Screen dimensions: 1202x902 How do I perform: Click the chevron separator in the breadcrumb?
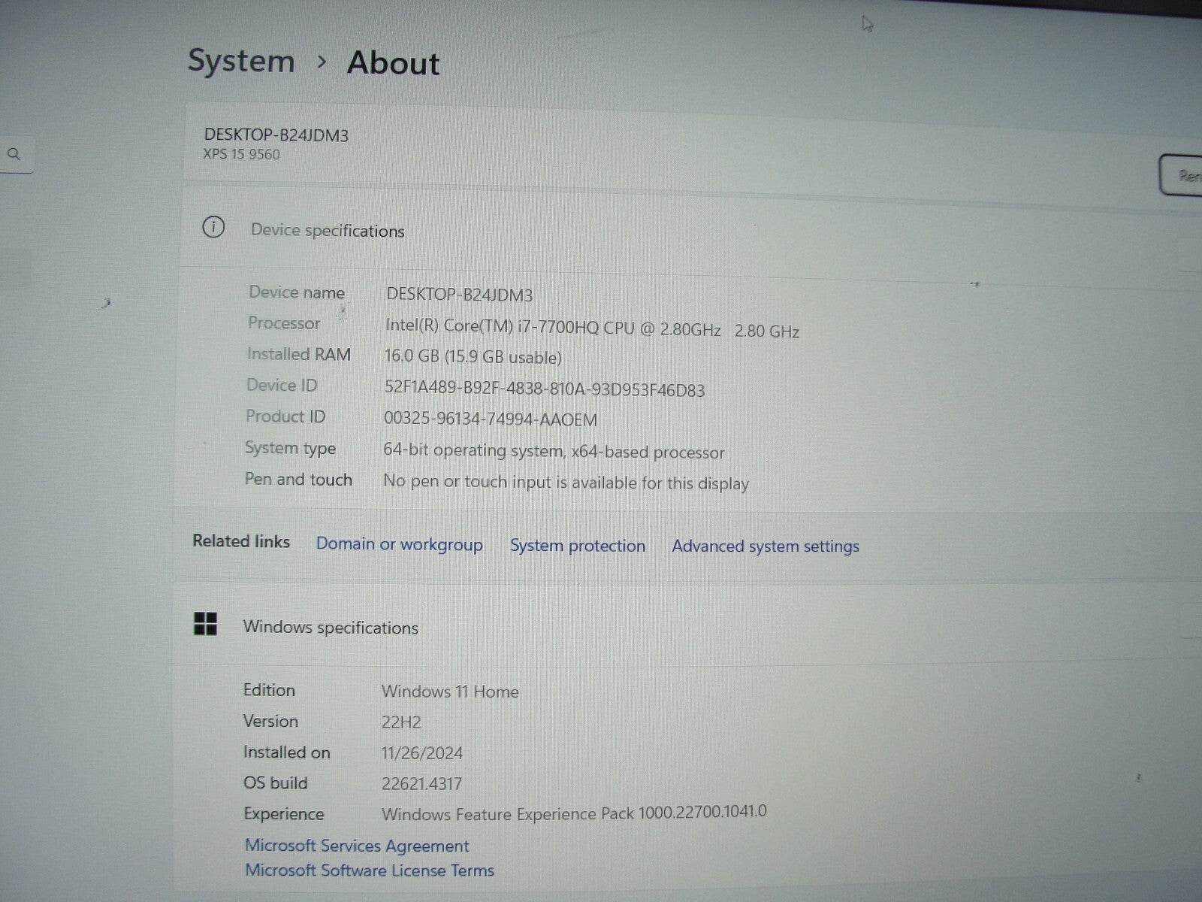(x=323, y=63)
